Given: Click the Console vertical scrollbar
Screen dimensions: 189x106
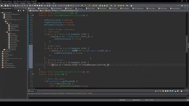Looking at the screenshot, I should coord(188,95).
